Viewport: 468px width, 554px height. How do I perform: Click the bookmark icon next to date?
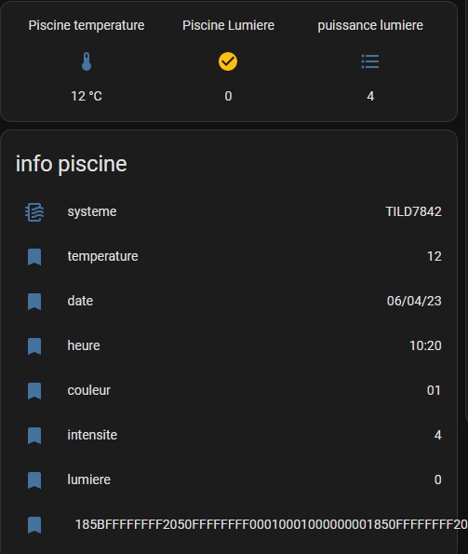pyautogui.click(x=34, y=302)
